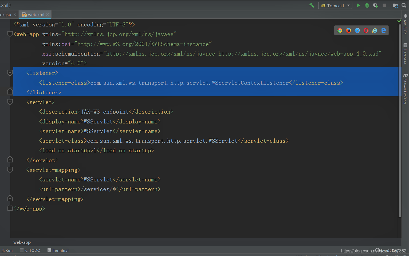The width and height of the screenshot is (409, 256).
Task: Open file in Internet Explorer
Action: pyautogui.click(x=375, y=30)
